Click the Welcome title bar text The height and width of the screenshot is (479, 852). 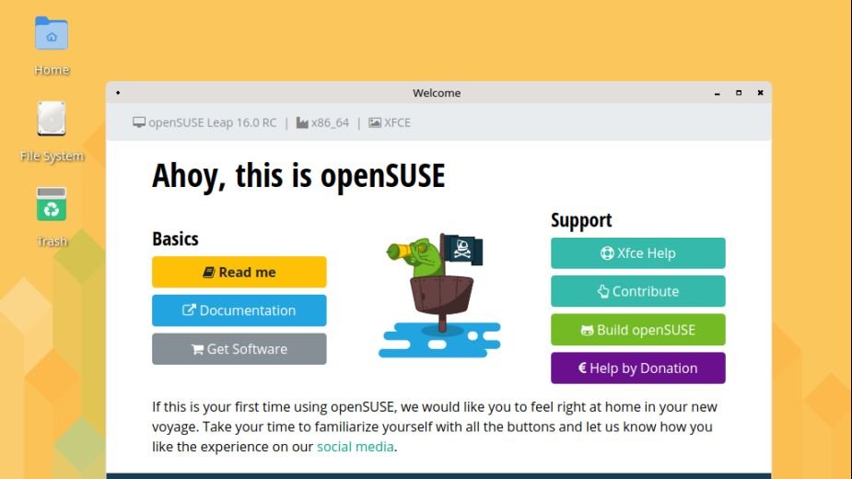coord(437,93)
